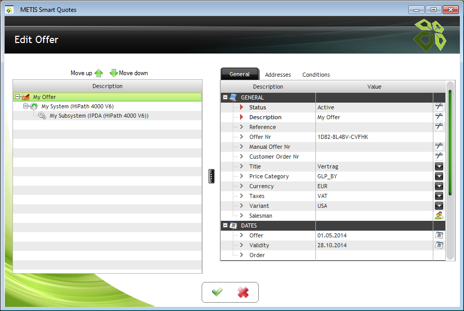Click the METIS green logo in header
This screenshot has width=464, height=311.
pyautogui.click(x=430, y=35)
